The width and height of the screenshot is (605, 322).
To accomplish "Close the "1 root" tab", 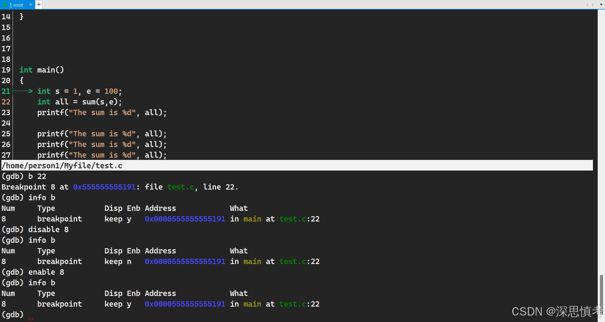I will coord(31,4).
